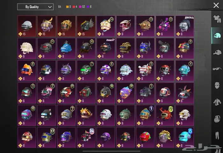Open the face mask category icon
223x153 pixels.
click(217, 85)
